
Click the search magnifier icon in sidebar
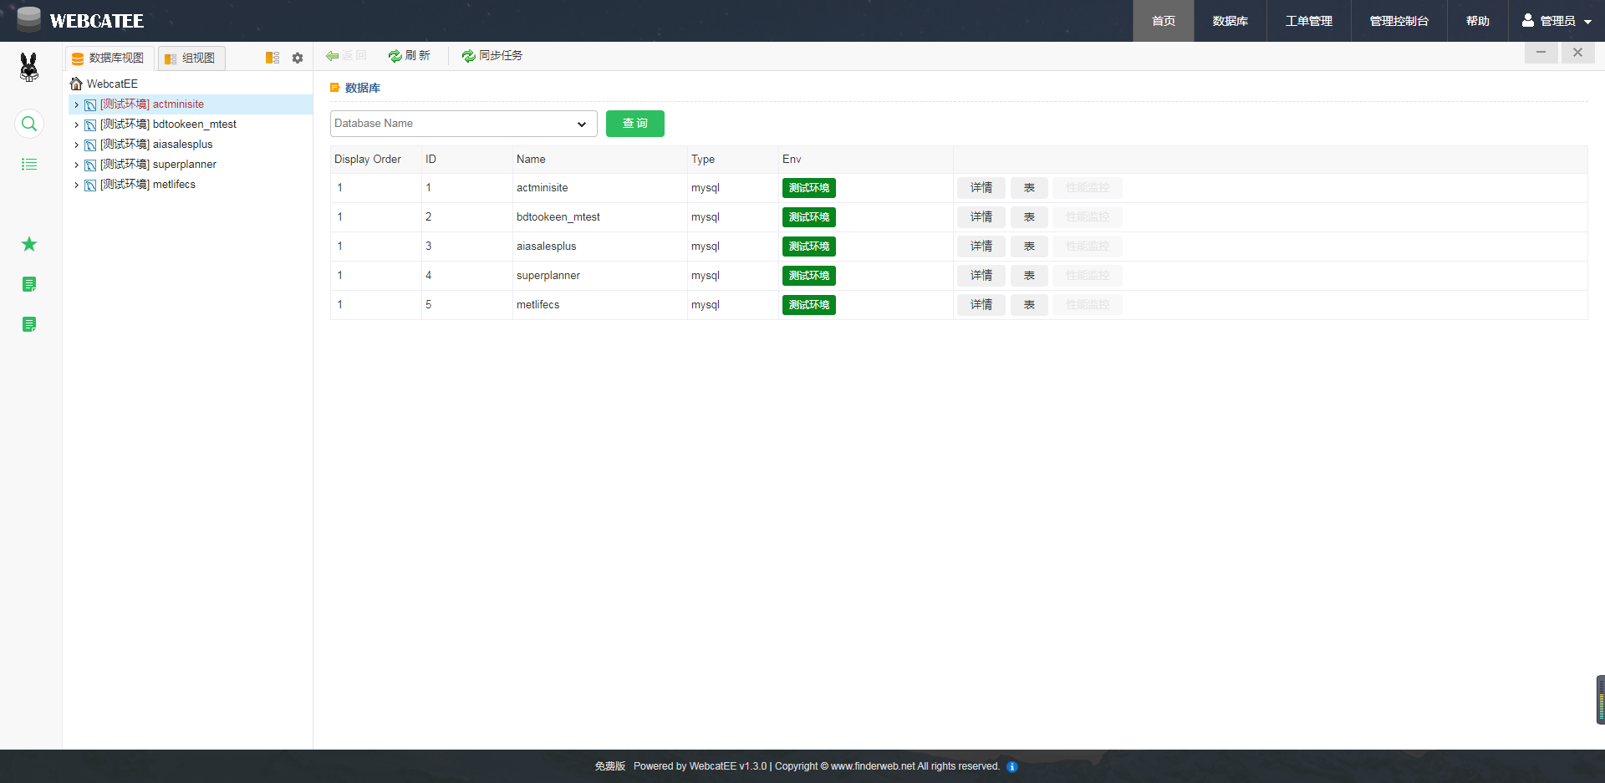tap(29, 125)
